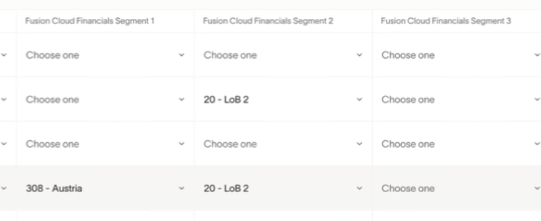Viewport: 541px width, 221px height.
Task: Open Segment 1 dropdown in second row
Action: (105, 100)
